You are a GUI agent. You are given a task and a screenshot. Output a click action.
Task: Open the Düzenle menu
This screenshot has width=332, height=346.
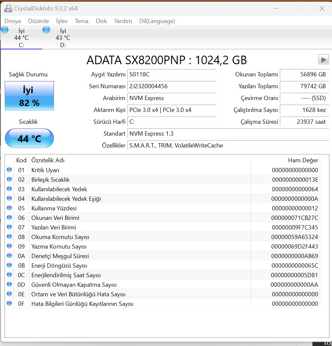[x=39, y=21]
